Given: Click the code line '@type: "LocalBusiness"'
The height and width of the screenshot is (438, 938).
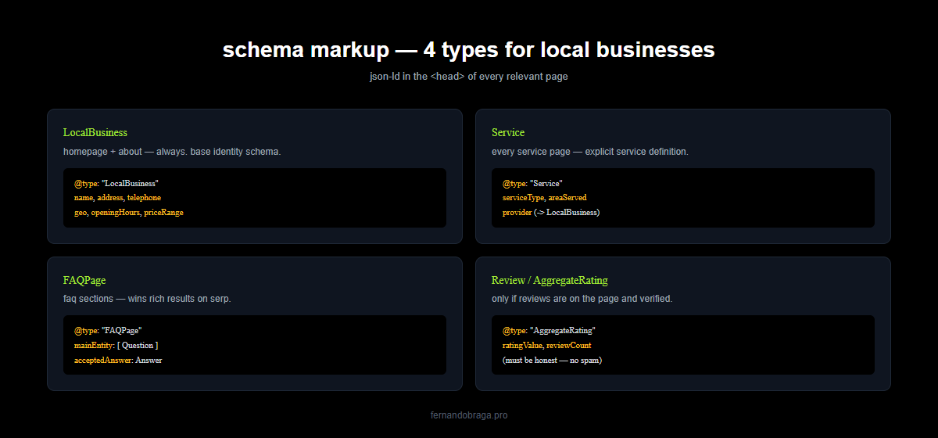Looking at the screenshot, I should [116, 183].
